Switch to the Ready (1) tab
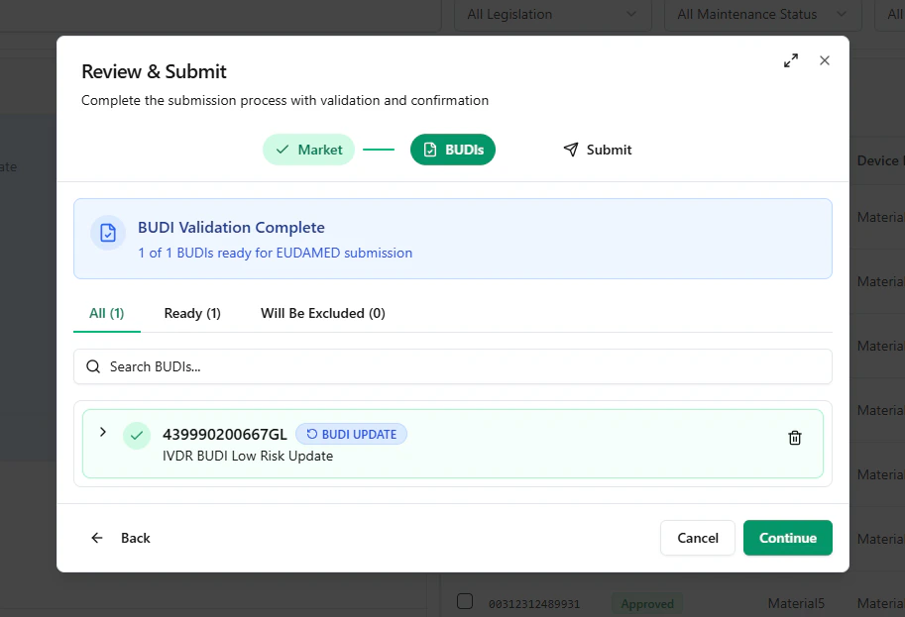Screen dimensions: 905x617 pyautogui.click(x=191, y=313)
